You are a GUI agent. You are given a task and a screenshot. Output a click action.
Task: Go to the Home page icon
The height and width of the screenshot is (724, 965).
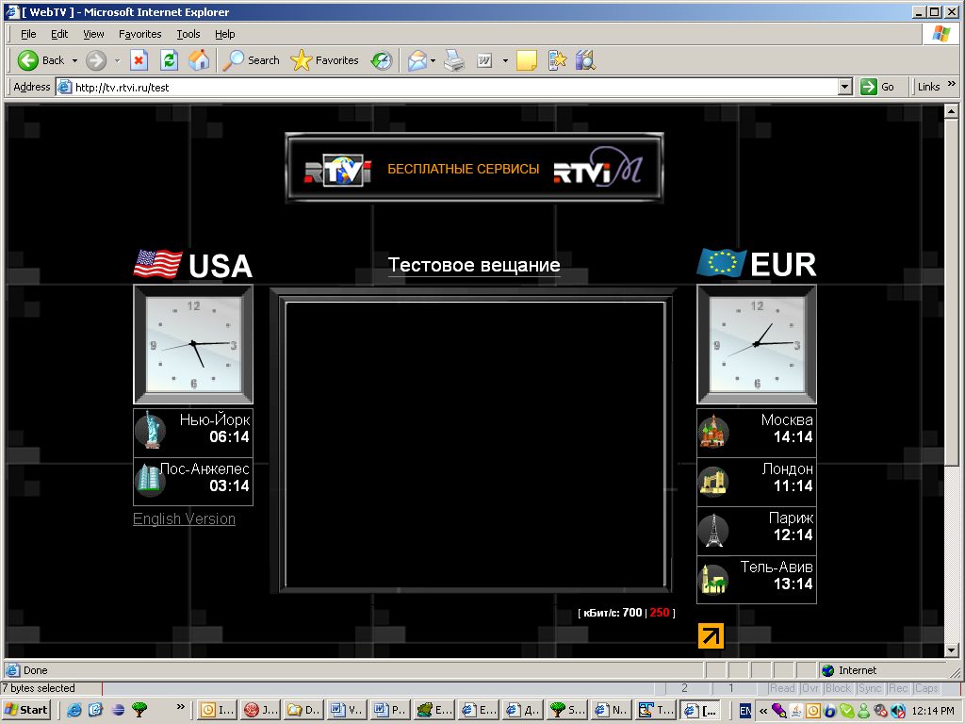coord(198,60)
